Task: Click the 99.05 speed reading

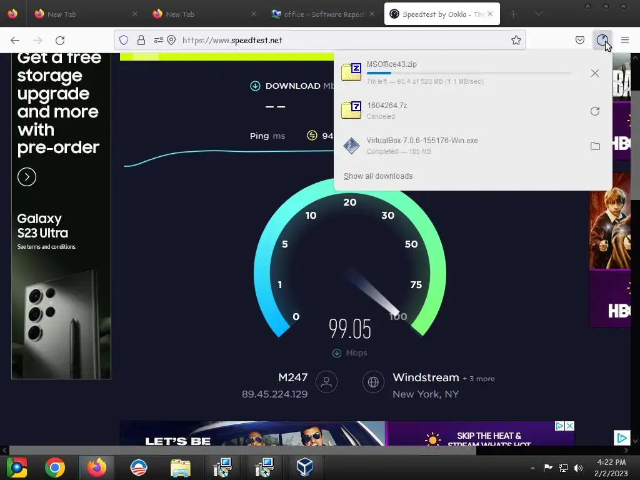Action: pos(350,329)
